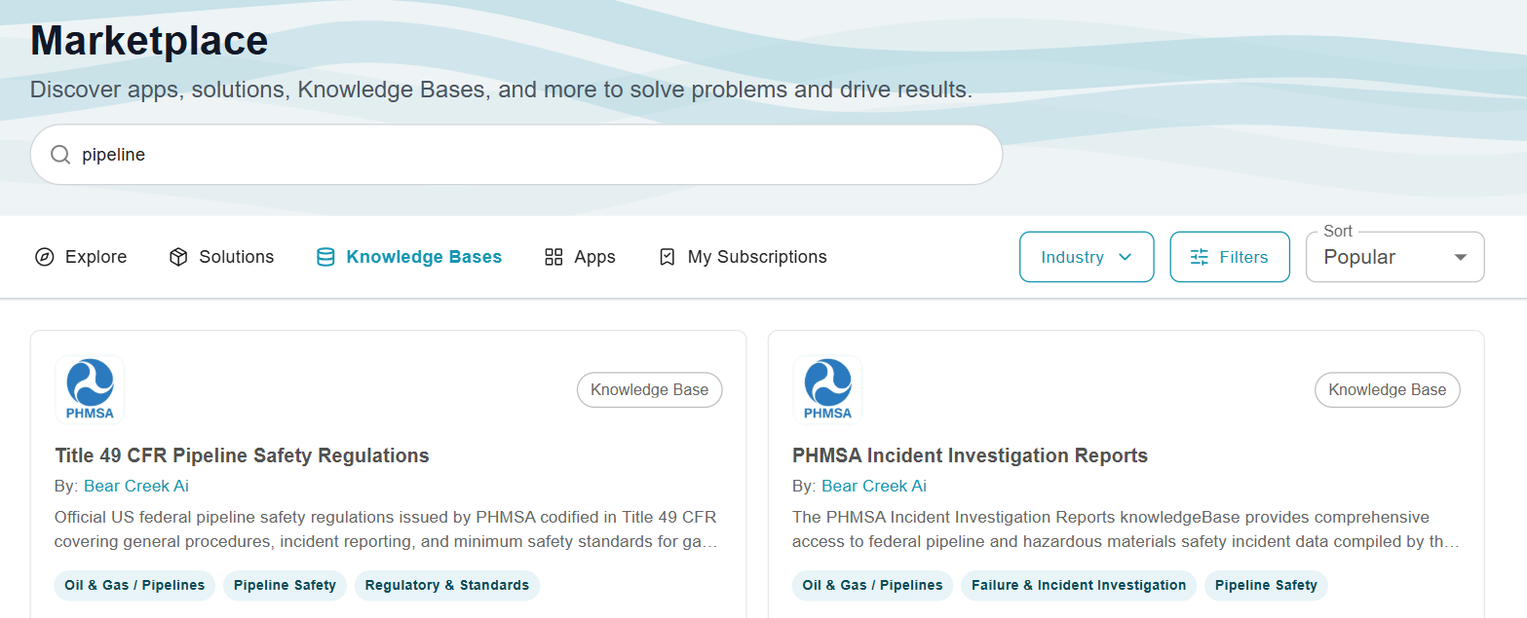This screenshot has height=618, width=1527.
Task: Click the Incident Investigation Reports description text
Action: click(1126, 528)
